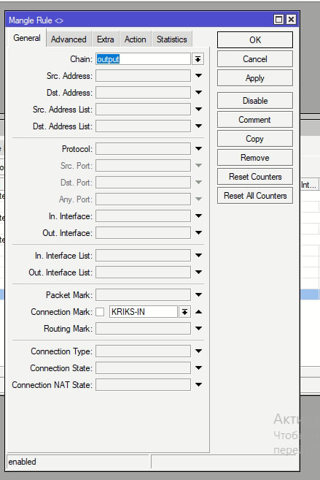Image resolution: width=320 pixels, height=480 pixels.
Task: Select the General tab
Action: click(27, 38)
